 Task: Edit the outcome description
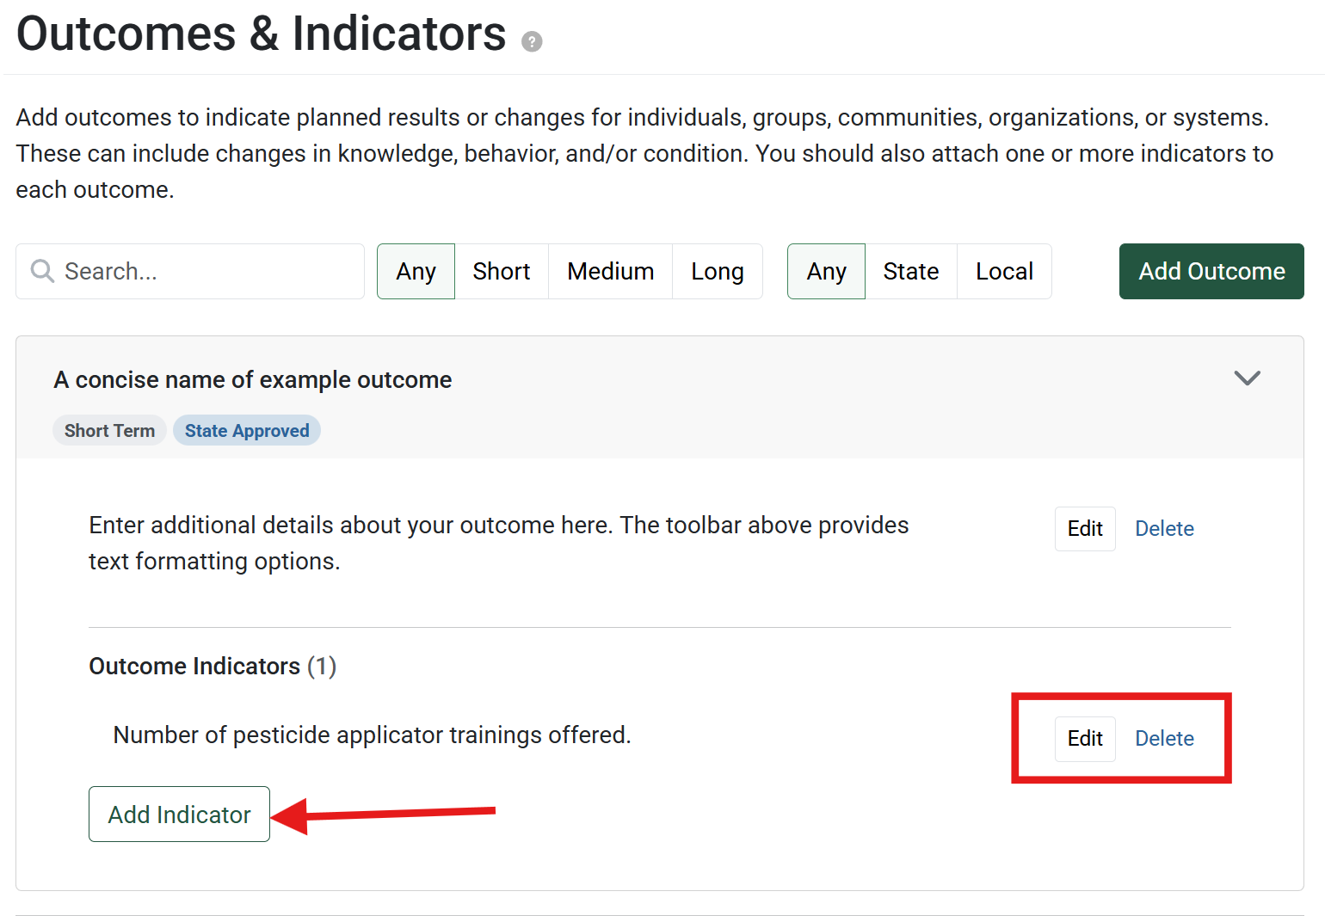click(1085, 529)
